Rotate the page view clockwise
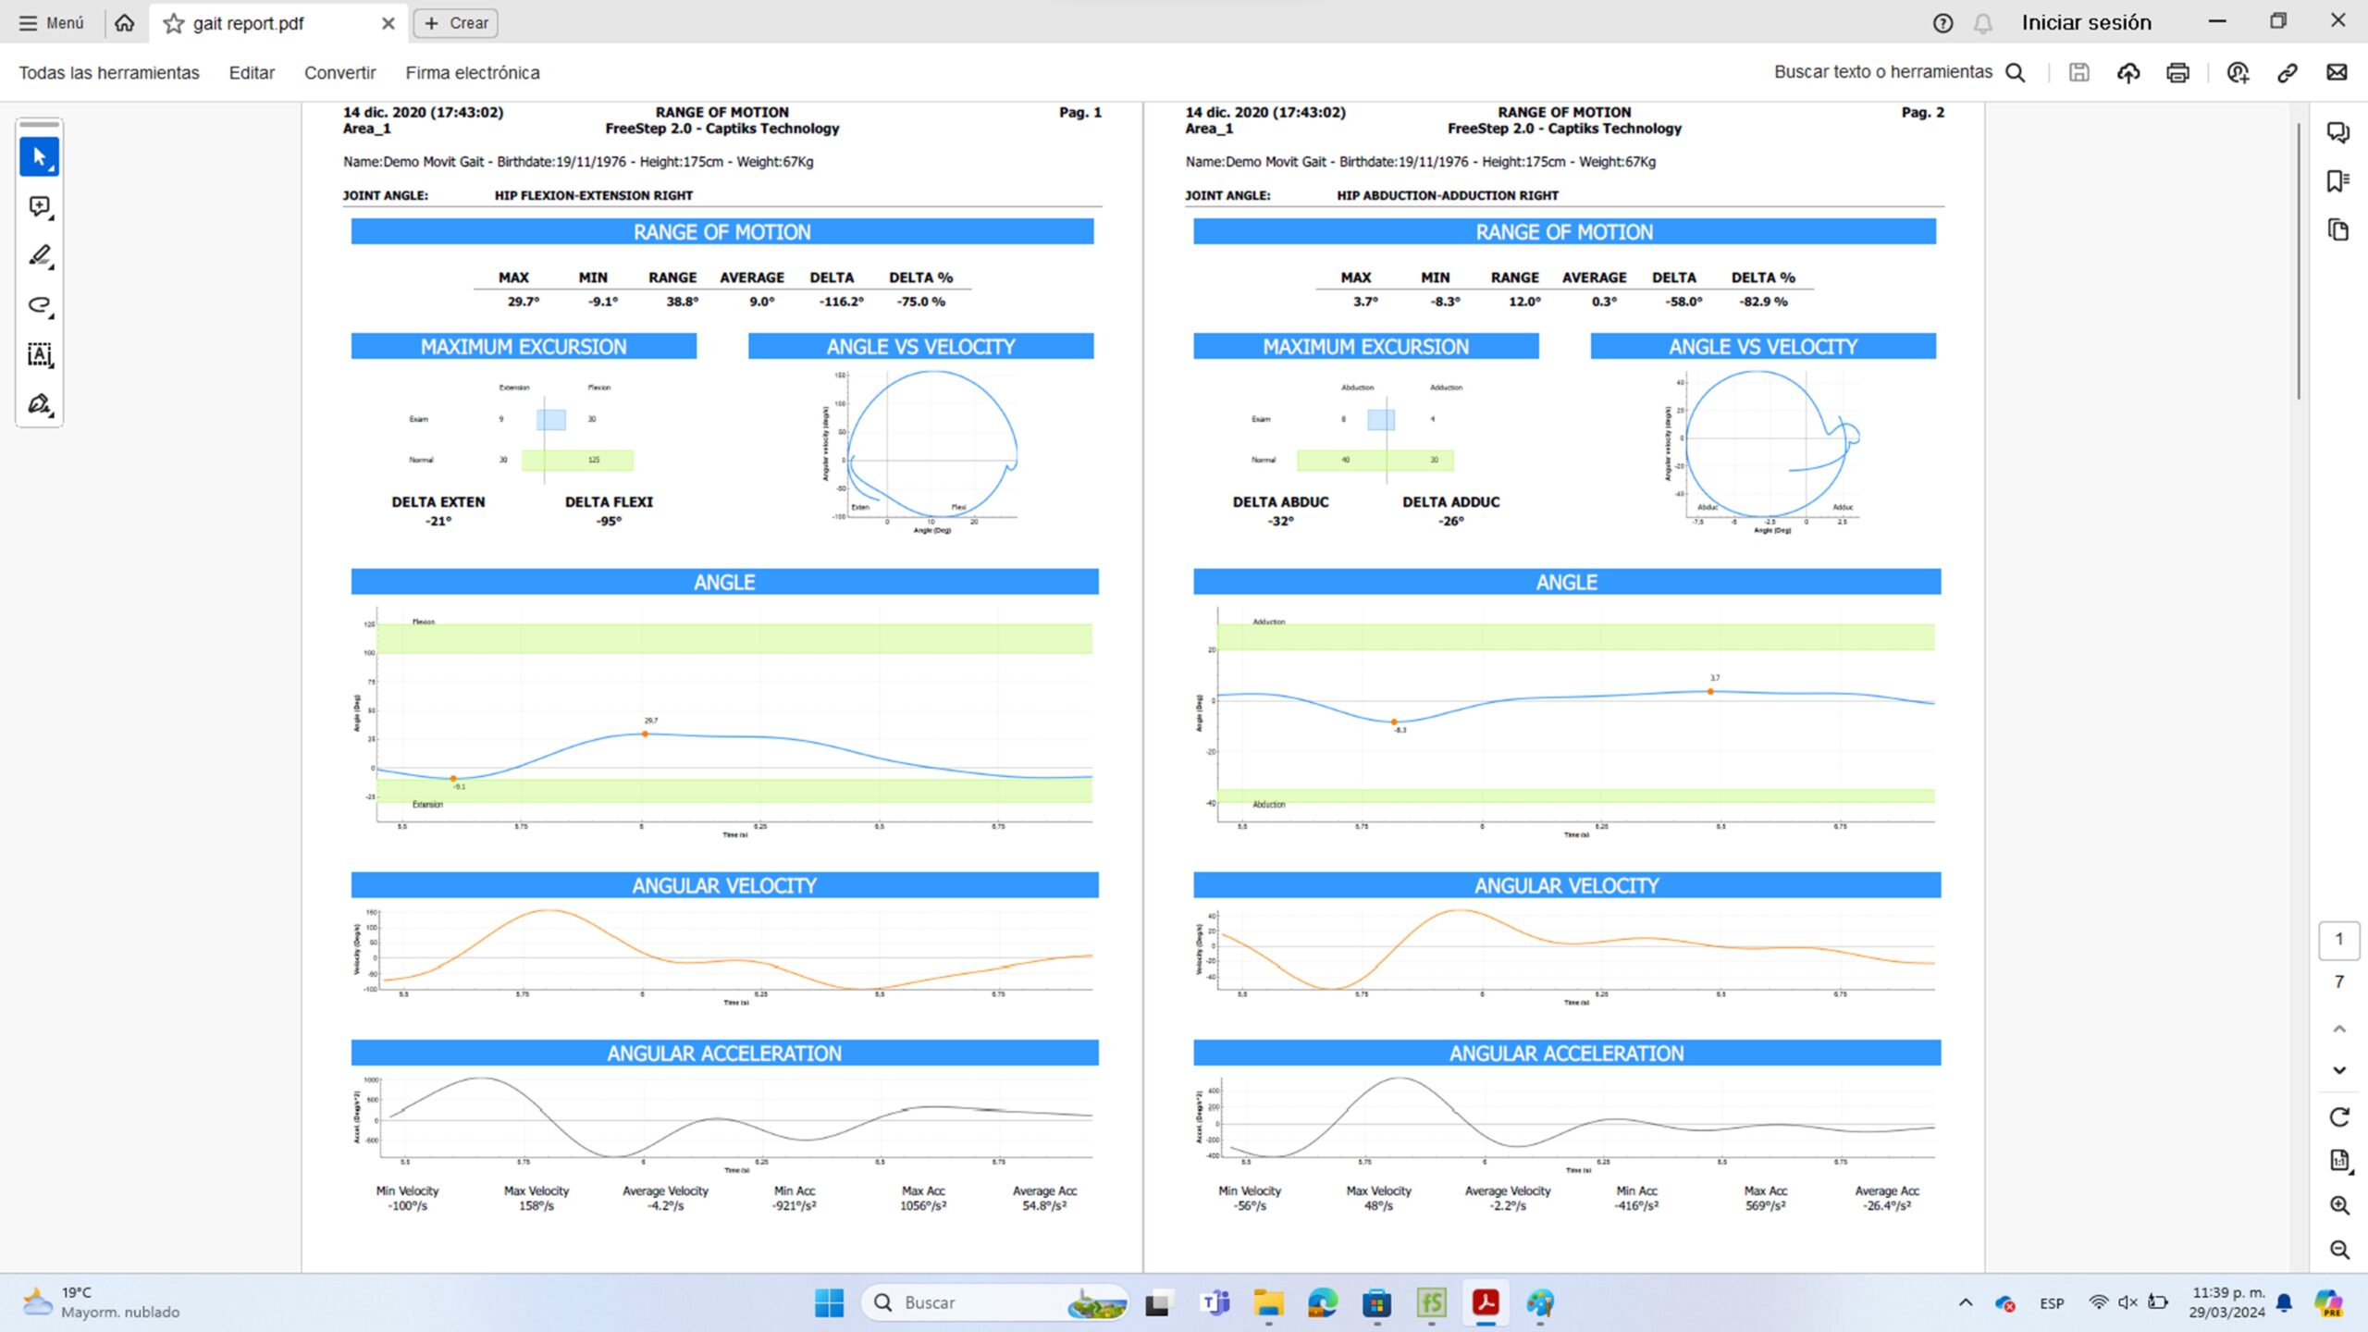2368x1332 pixels. click(x=2339, y=1116)
